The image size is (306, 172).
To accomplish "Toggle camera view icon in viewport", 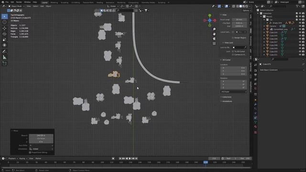I will (x=214, y=39).
